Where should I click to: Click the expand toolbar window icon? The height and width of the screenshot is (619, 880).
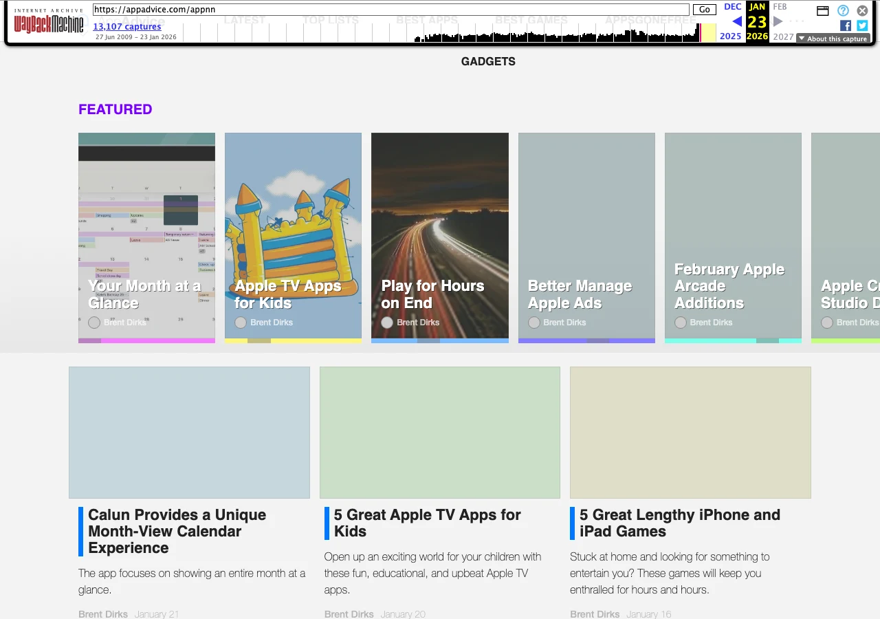[x=823, y=10]
